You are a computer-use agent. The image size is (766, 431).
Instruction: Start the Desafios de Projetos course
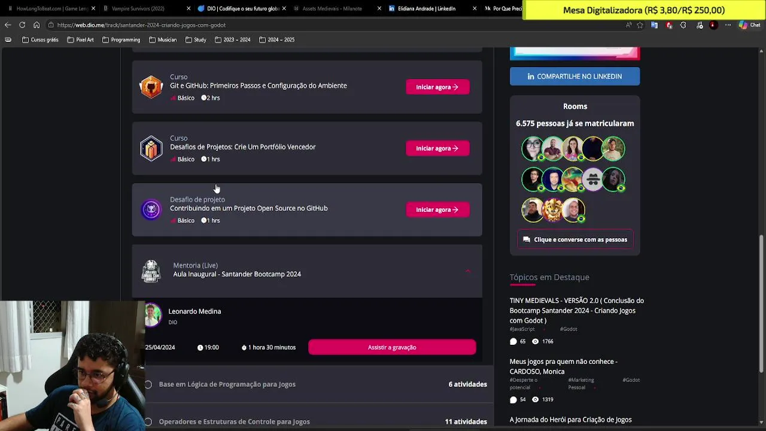click(x=437, y=148)
